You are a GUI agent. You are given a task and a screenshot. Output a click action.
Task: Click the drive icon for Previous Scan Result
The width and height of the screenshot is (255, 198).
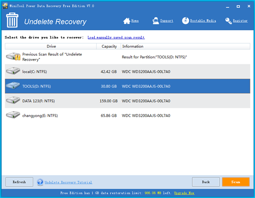(x=13, y=57)
